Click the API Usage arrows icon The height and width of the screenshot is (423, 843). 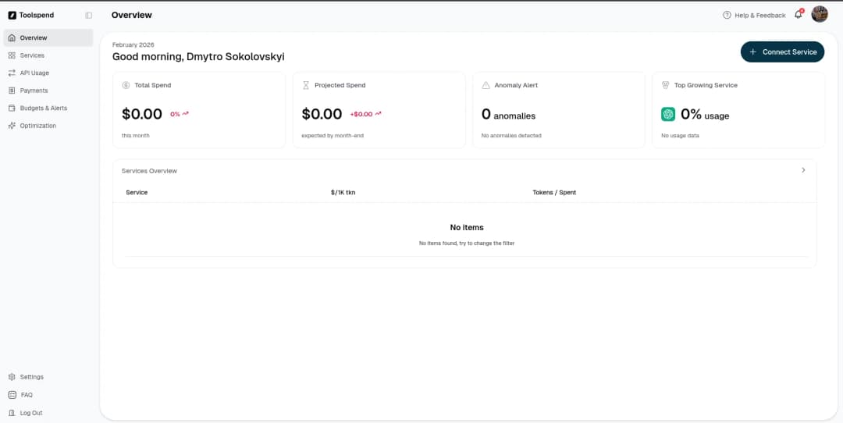click(x=12, y=73)
